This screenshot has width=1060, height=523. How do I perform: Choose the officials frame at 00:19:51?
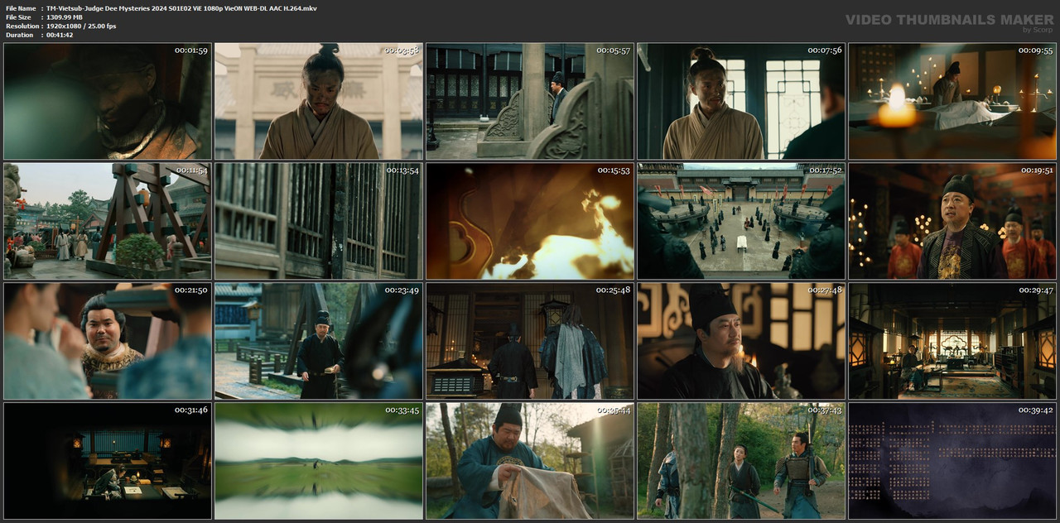tap(952, 221)
